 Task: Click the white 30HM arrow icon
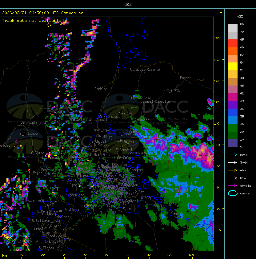233,162
